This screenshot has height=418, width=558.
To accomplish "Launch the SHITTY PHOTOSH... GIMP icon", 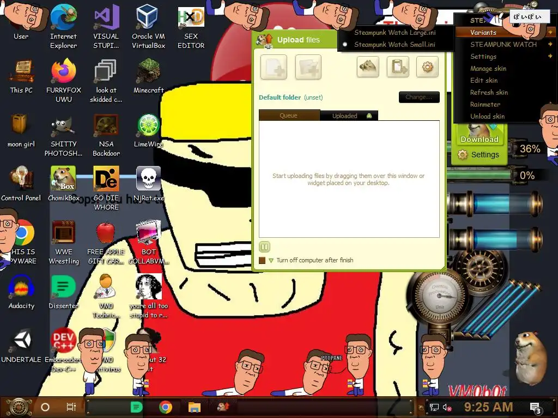I will click(x=63, y=134).
